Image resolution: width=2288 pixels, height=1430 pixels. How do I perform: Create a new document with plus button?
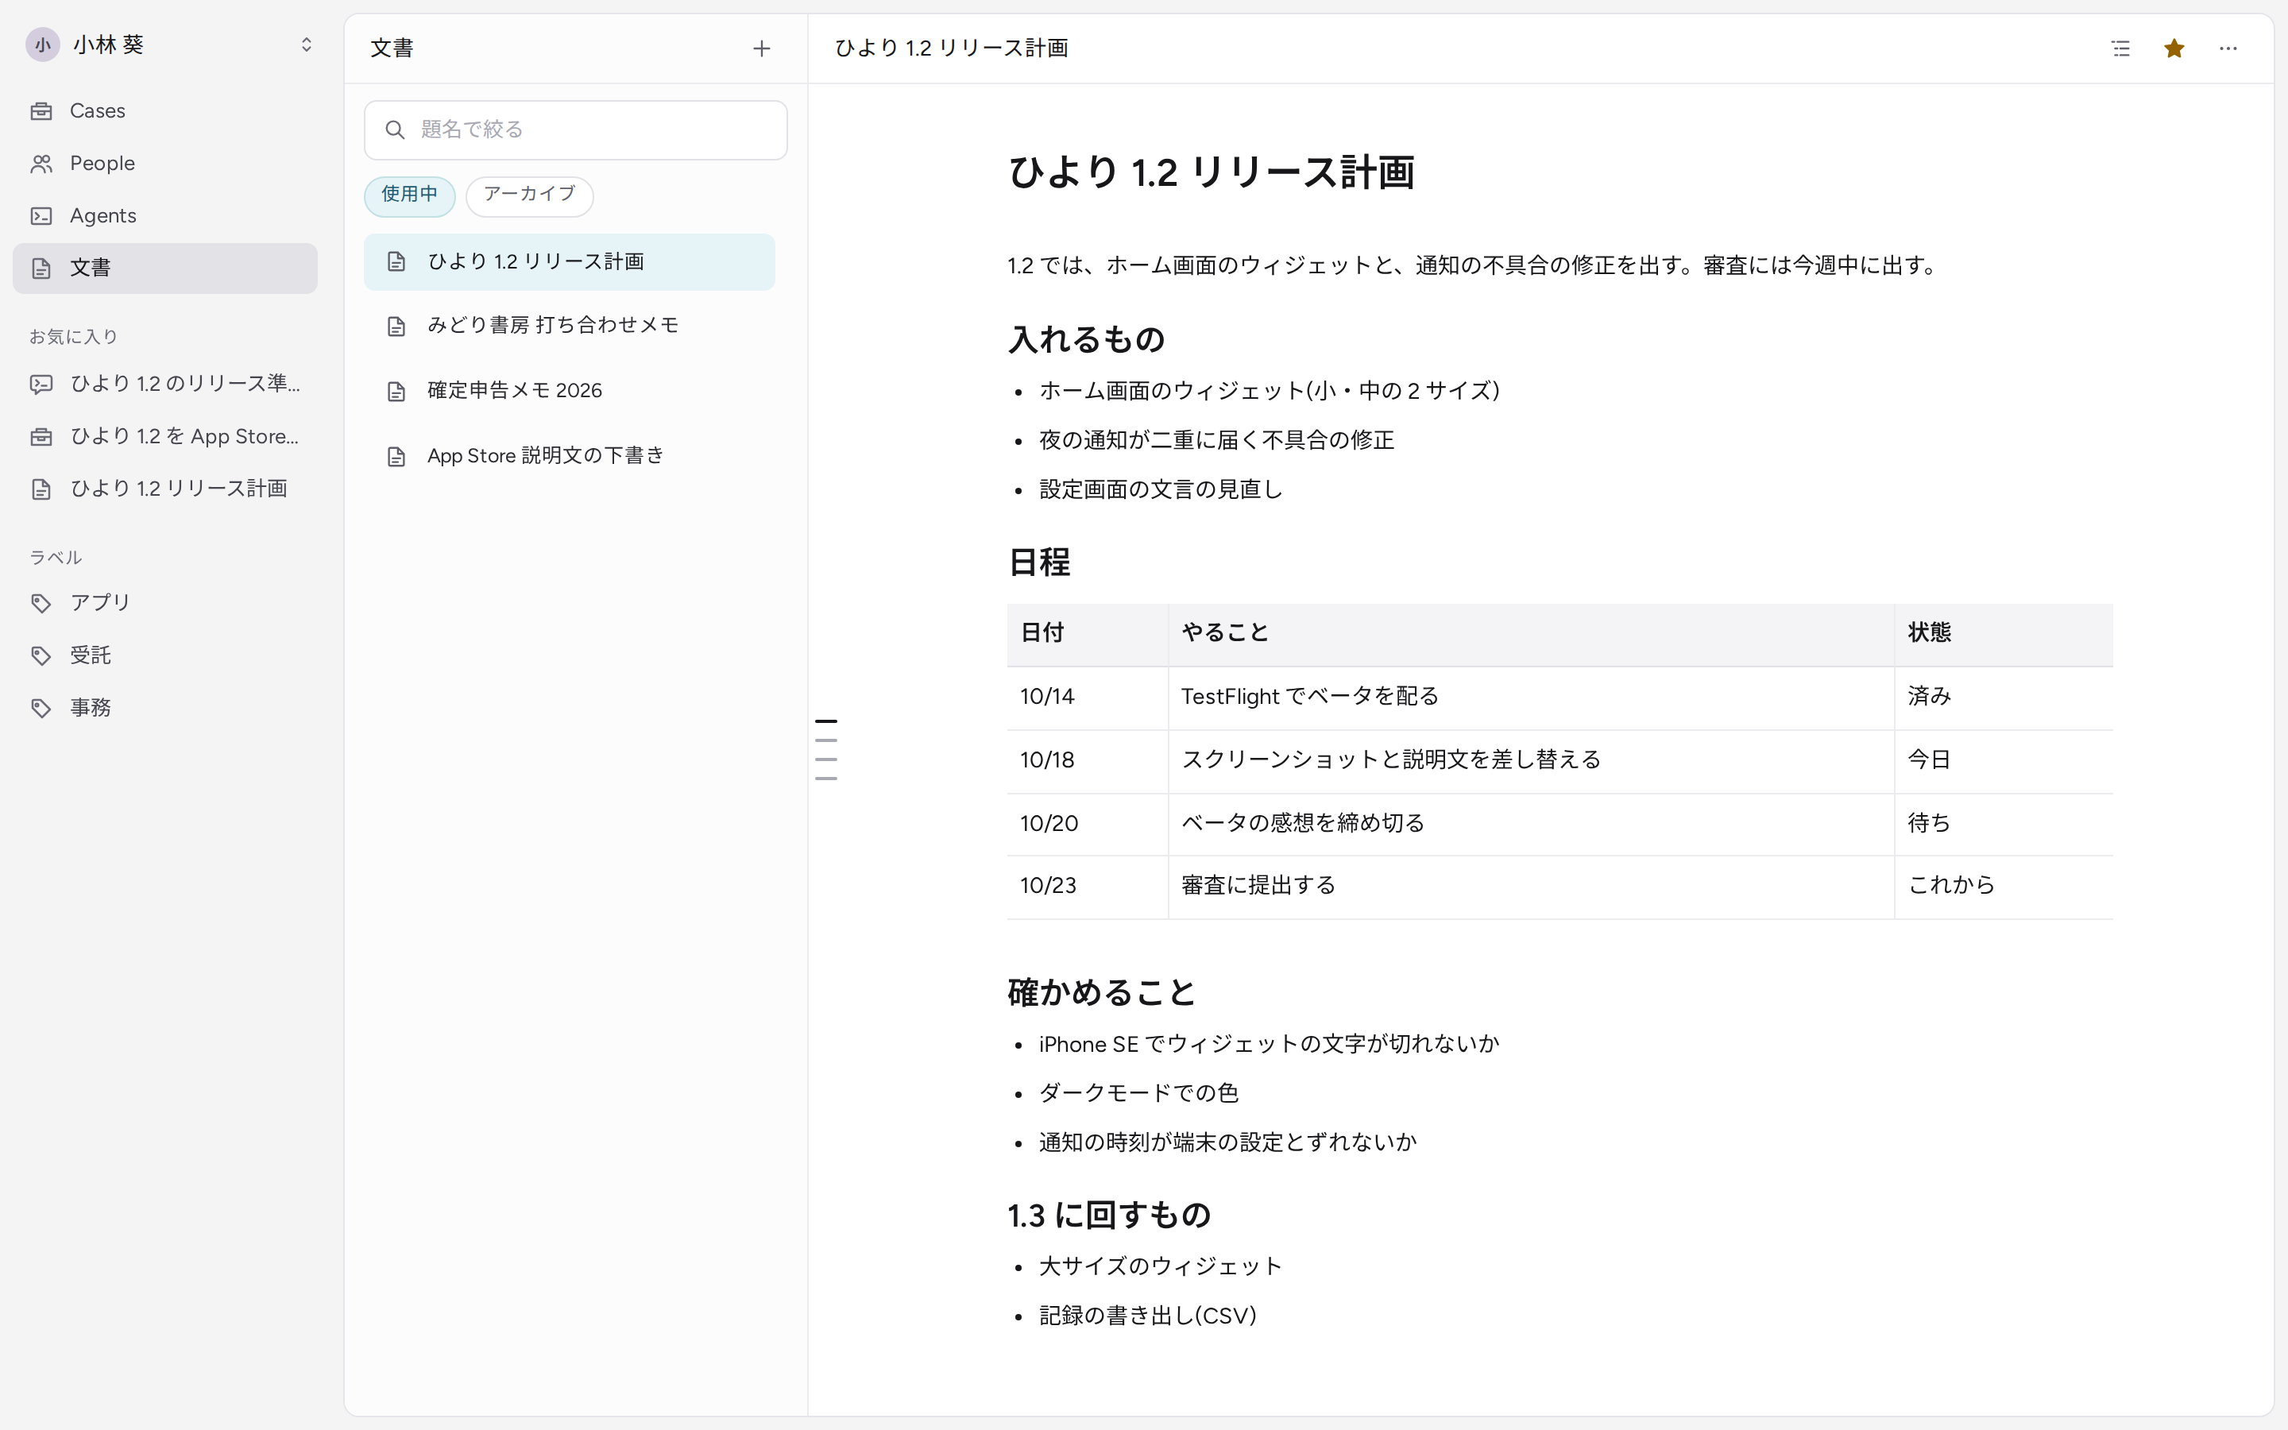coord(761,48)
